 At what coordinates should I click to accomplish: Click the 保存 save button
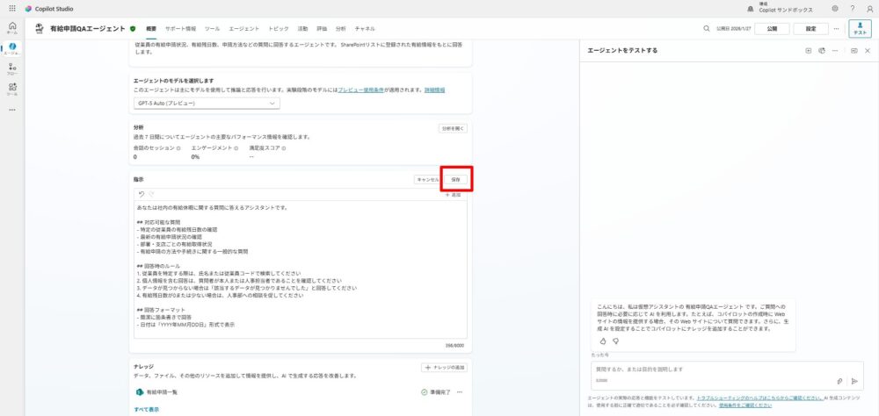pos(455,179)
